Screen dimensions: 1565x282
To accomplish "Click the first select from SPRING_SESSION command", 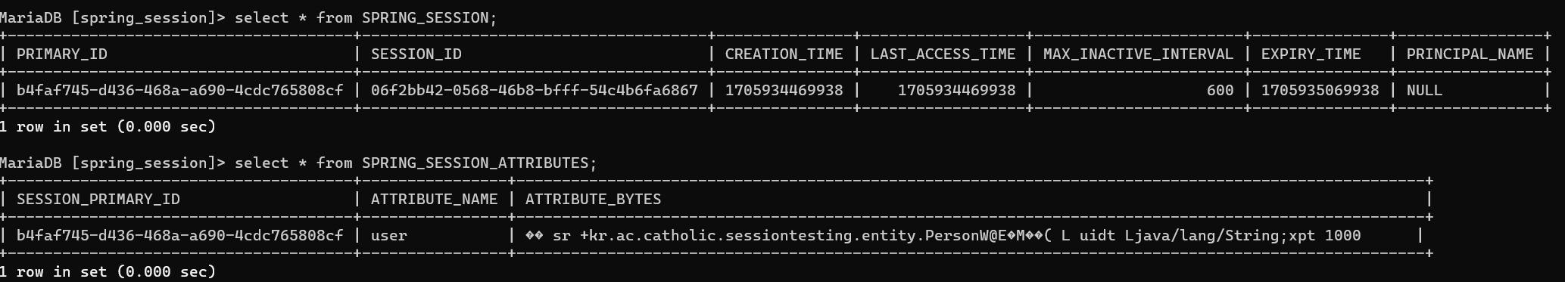I will (366, 17).
